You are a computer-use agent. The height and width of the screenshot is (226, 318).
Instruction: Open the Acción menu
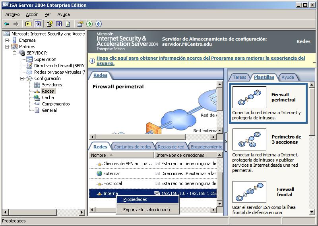[x=32, y=14]
